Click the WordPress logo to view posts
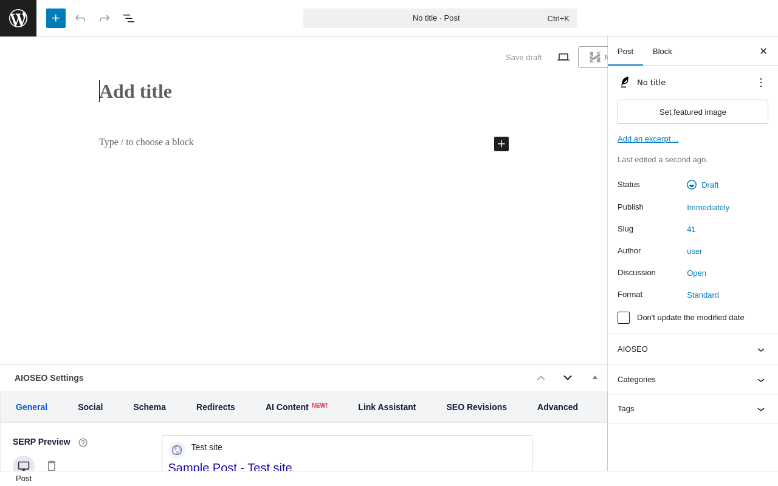Viewport: 778px width, 486px height. point(18,18)
